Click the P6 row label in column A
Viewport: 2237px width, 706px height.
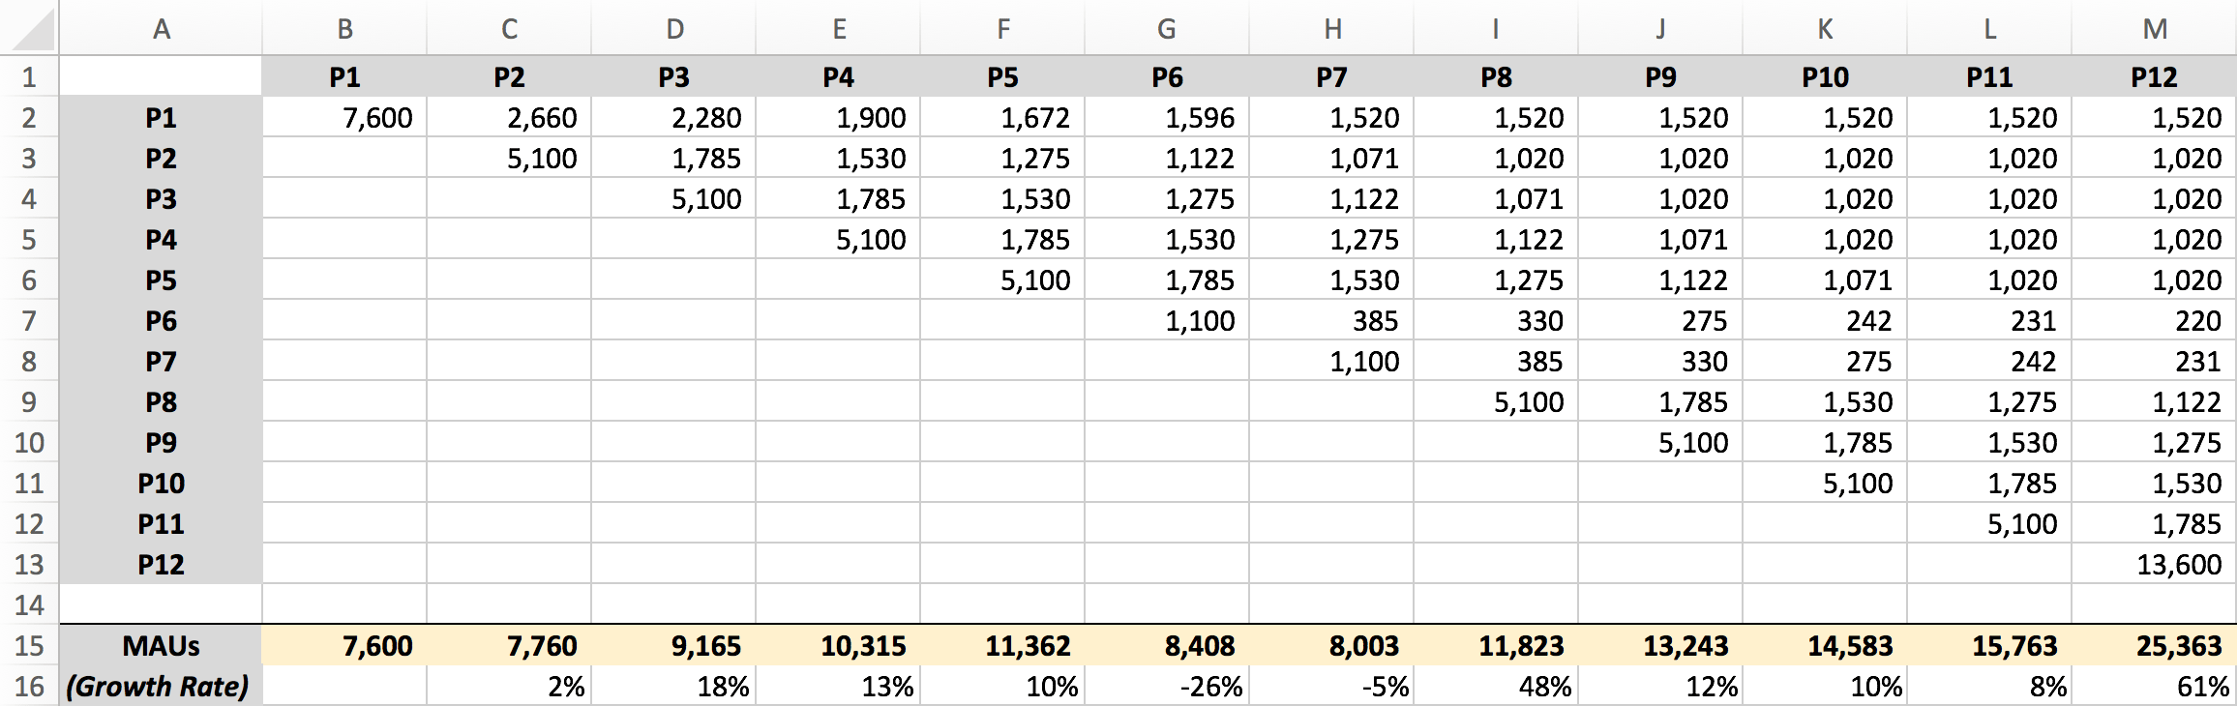click(x=161, y=320)
